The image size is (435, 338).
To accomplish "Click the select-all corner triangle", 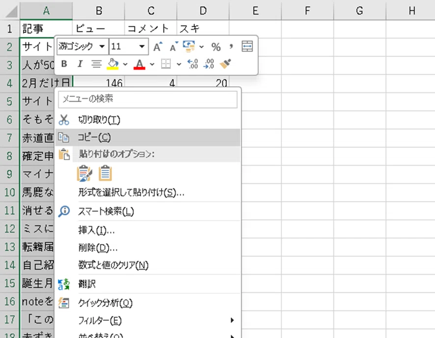I will [11, 11].
